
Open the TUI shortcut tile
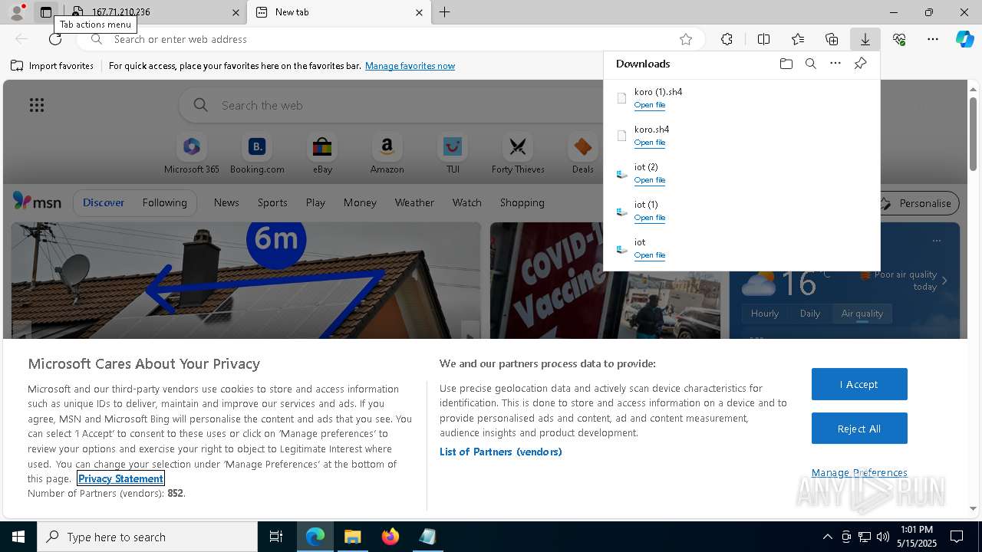coord(453,153)
